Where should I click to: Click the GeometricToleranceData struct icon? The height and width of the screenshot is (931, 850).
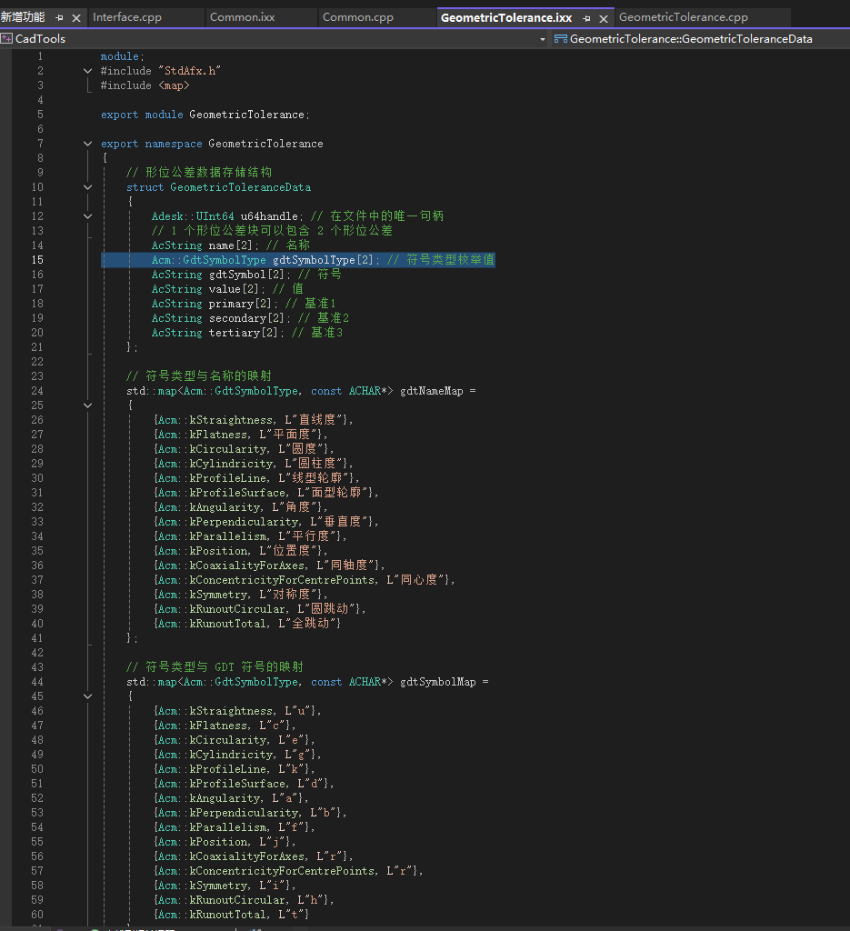[560, 39]
